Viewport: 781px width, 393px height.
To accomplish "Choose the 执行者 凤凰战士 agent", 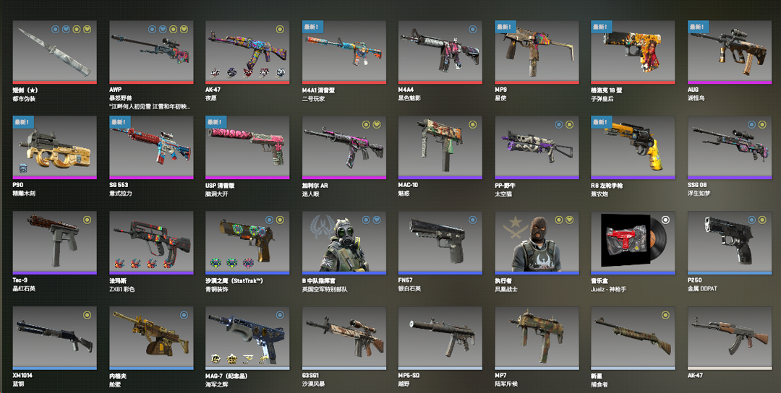I will [537, 243].
